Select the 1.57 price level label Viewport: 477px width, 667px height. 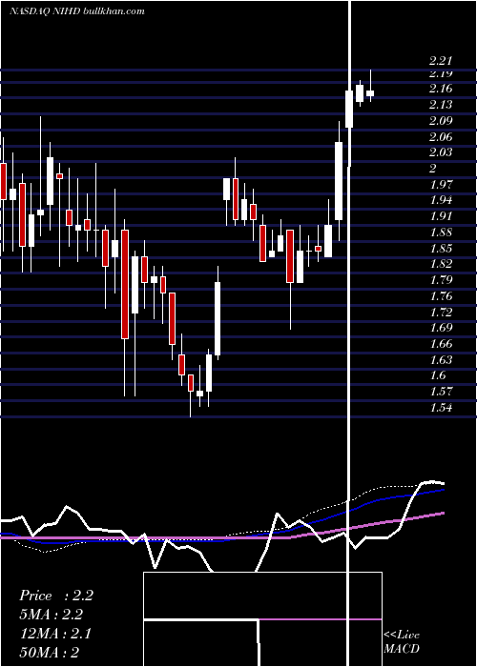click(441, 392)
